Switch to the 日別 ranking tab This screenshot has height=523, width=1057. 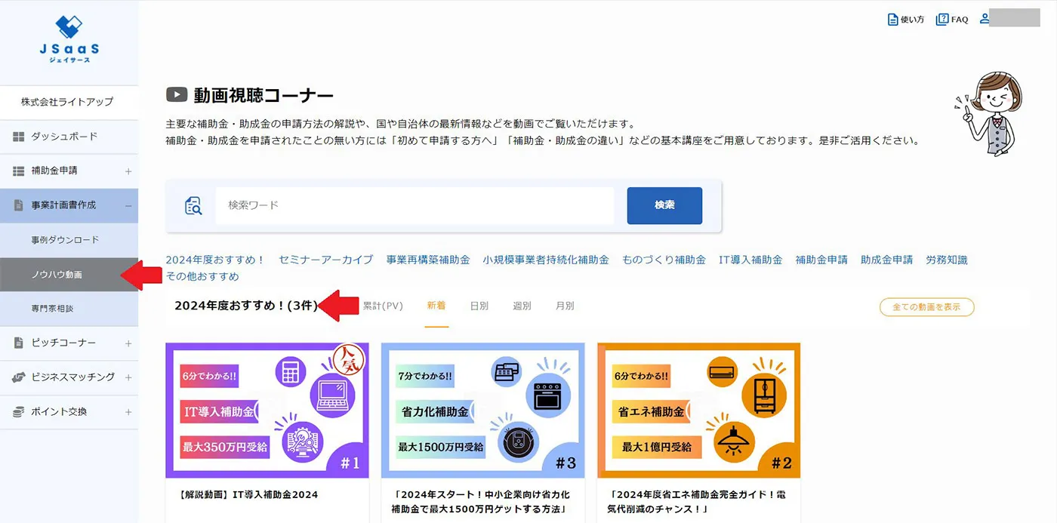point(479,306)
